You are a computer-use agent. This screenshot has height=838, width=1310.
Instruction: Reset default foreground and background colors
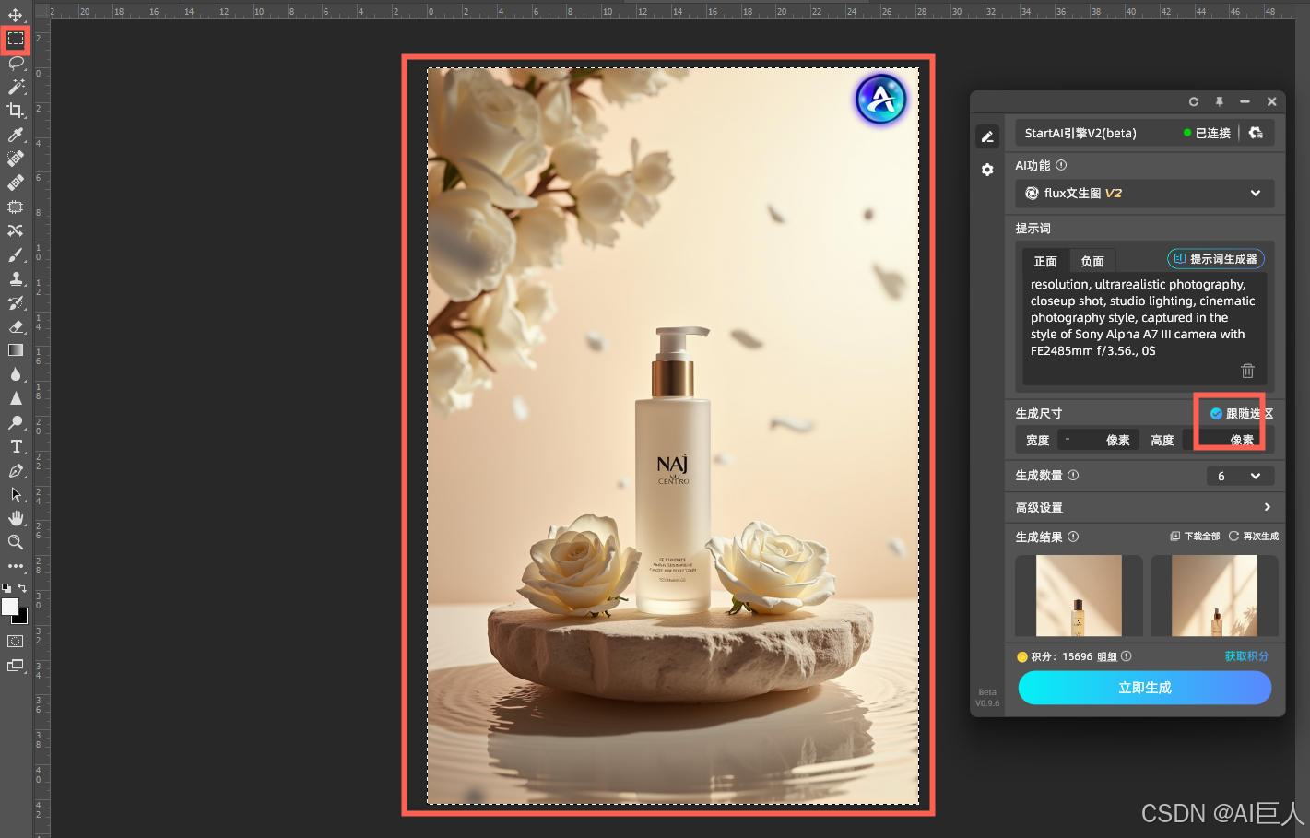tap(6, 587)
